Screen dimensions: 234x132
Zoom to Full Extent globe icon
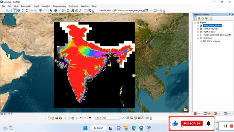click(x=19, y=11)
